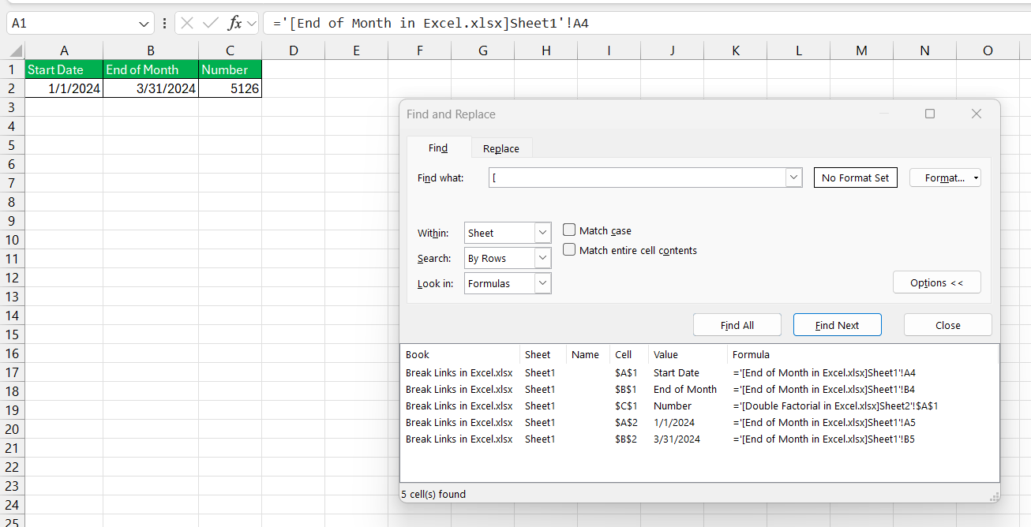
Task: Select result row for cell $B$1
Action: [x=699, y=390]
